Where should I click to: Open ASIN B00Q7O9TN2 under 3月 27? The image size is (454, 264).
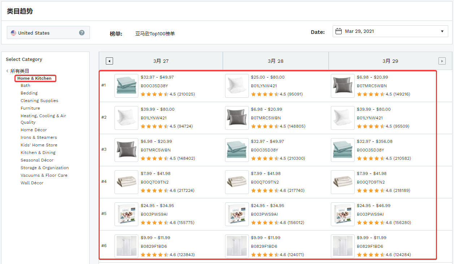[155, 182]
